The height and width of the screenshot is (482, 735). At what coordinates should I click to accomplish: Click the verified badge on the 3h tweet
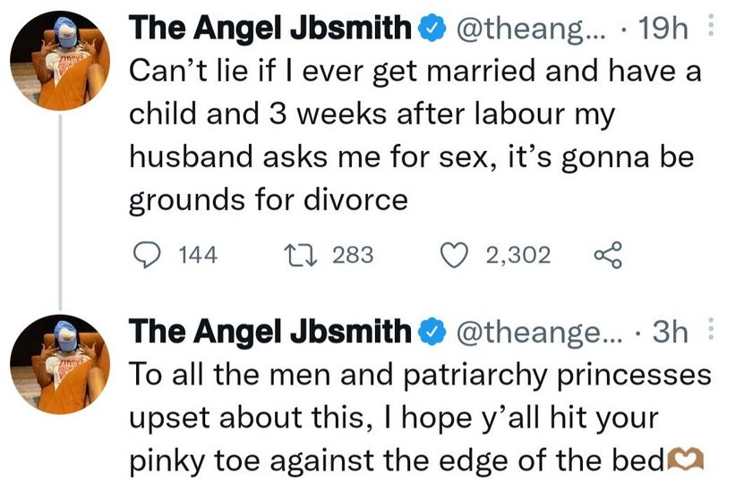[432, 333]
